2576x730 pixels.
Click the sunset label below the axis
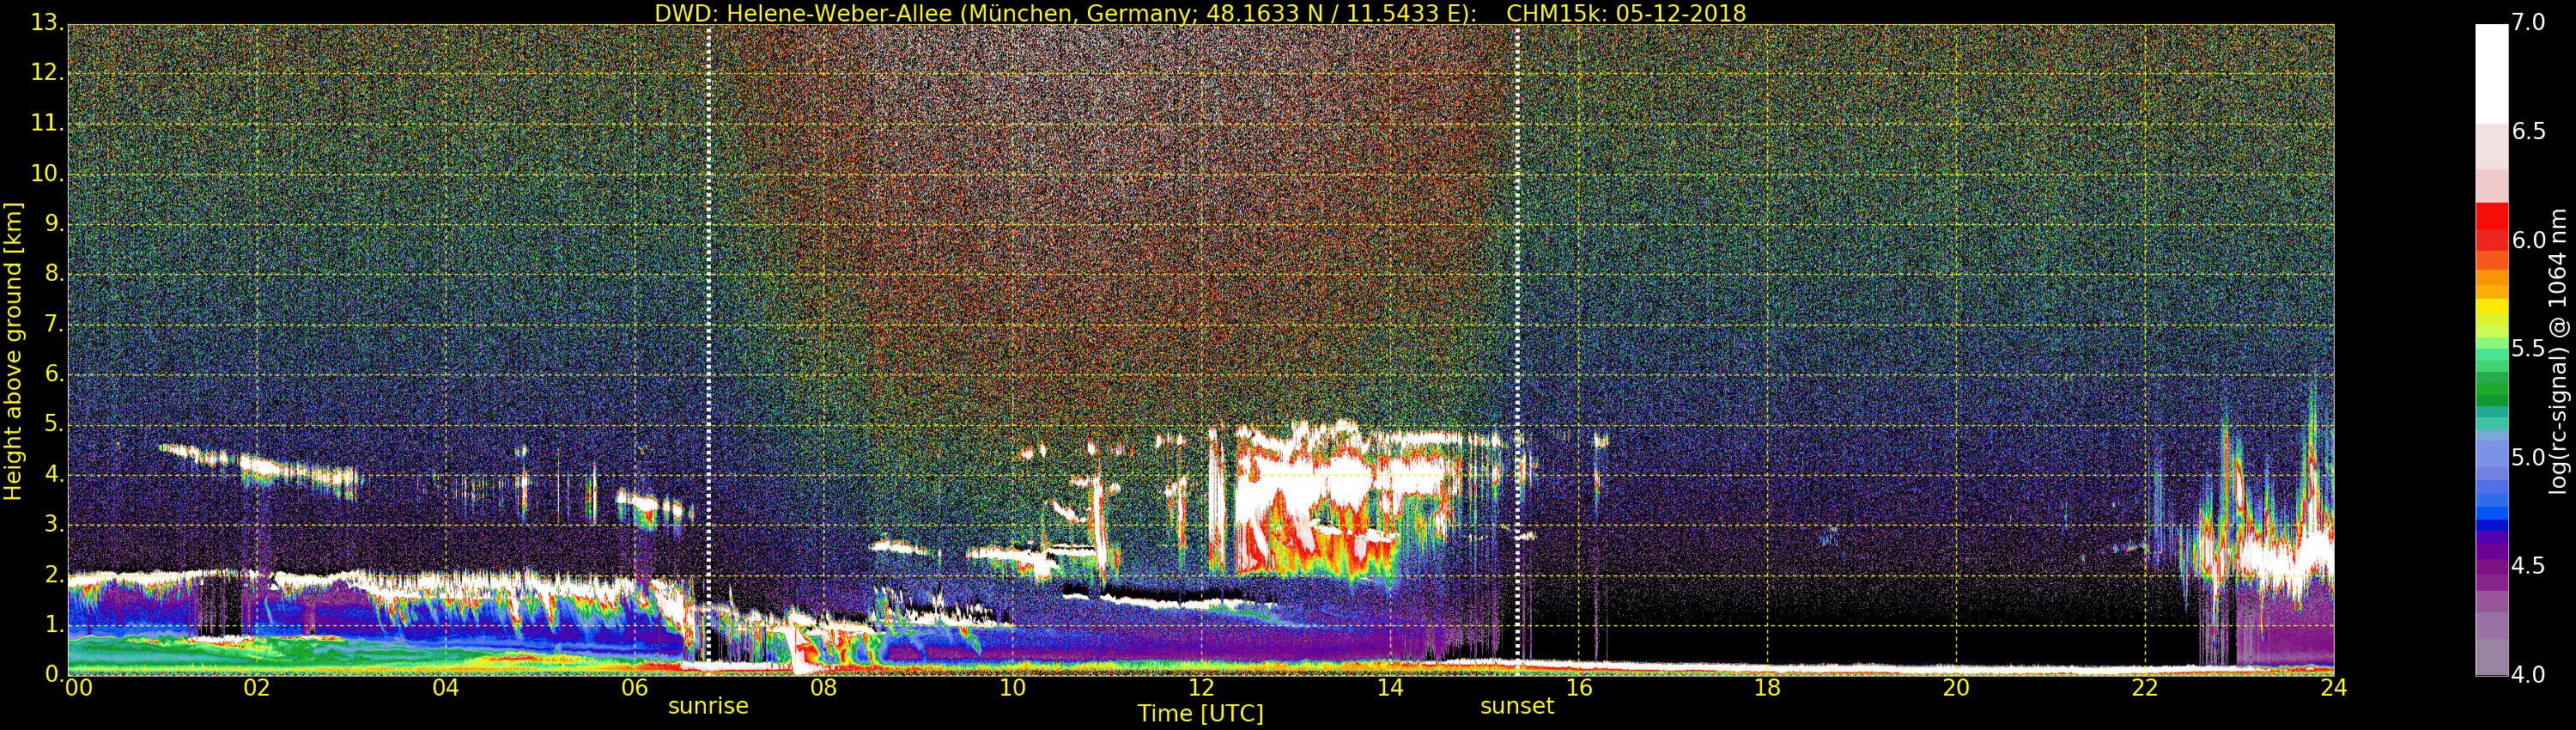(x=1517, y=706)
